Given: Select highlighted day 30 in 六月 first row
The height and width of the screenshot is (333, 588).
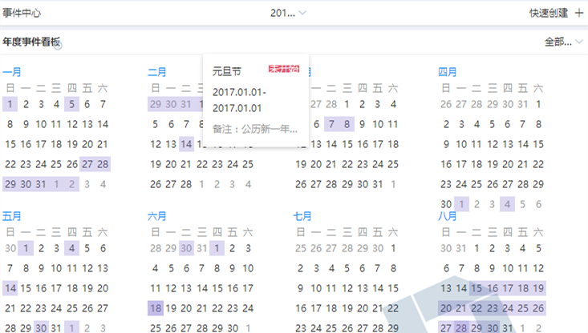Looking at the screenshot, I should tap(186, 248).
